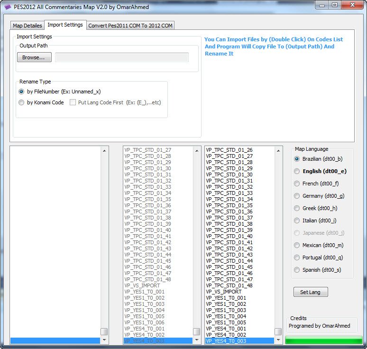Toggle Put Lang Code First checkbox
367x349 pixels.
click(x=73, y=102)
